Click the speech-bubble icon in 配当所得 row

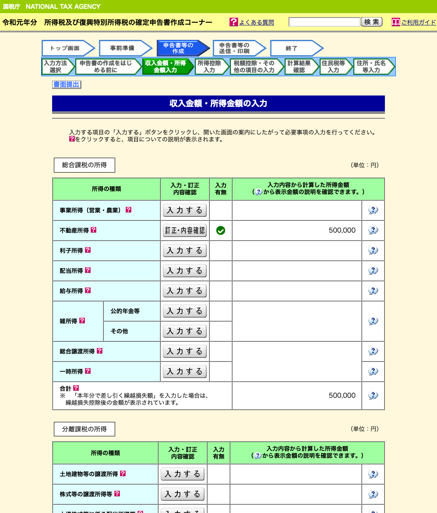click(x=373, y=271)
